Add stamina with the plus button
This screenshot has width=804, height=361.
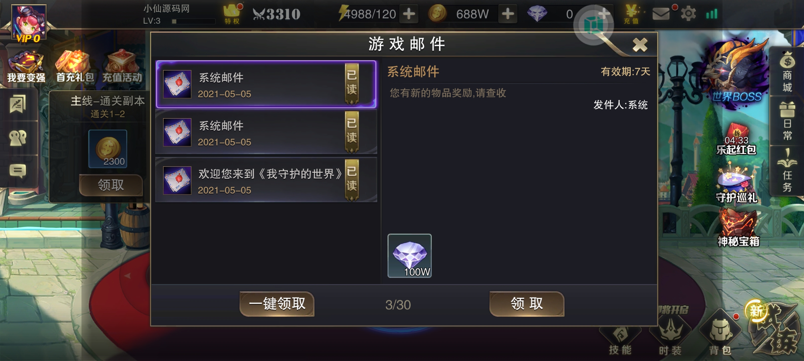coord(409,14)
